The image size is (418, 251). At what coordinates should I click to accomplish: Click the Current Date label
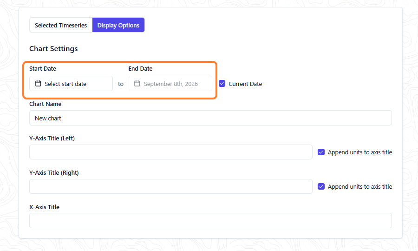tap(245, 84)
